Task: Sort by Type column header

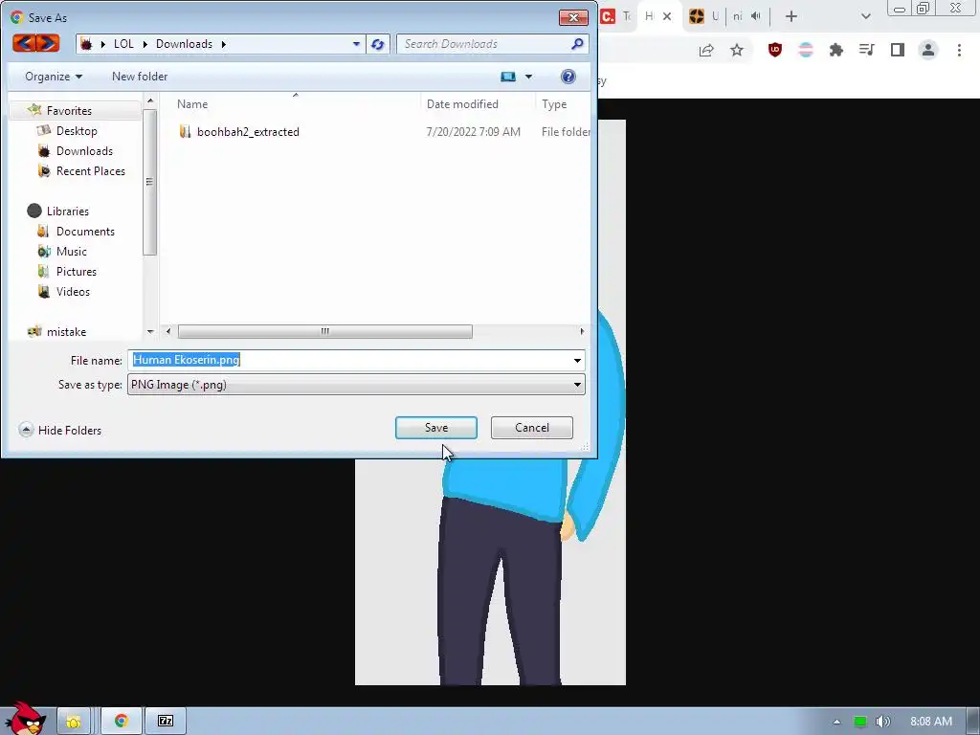Action: 554,104
